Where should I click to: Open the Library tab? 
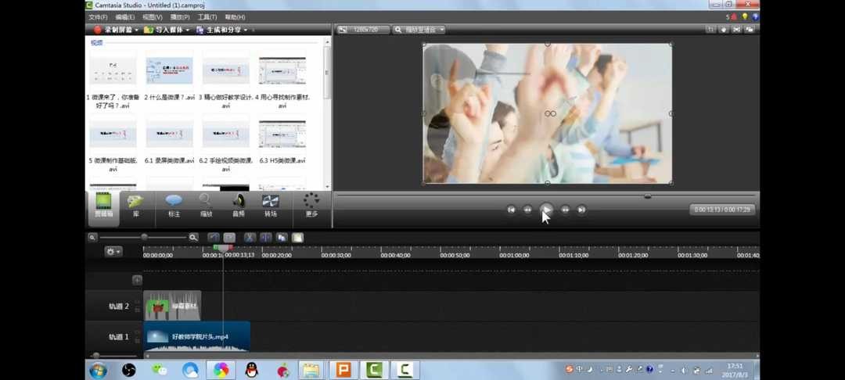point(135,205)
